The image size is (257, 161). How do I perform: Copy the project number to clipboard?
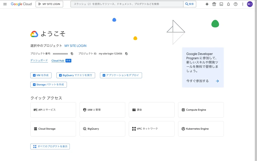pyautogui.click(x=72, y=54)
